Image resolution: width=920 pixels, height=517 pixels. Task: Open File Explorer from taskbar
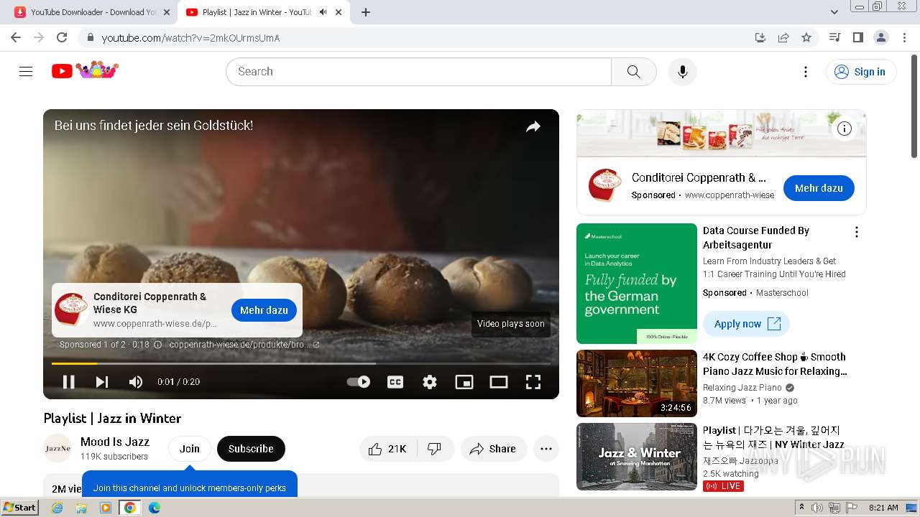(x=81, y=508)
